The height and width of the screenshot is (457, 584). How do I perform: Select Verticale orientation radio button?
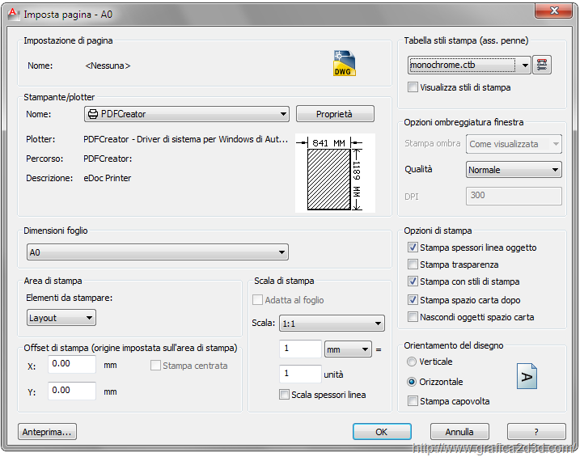(413, 362)
